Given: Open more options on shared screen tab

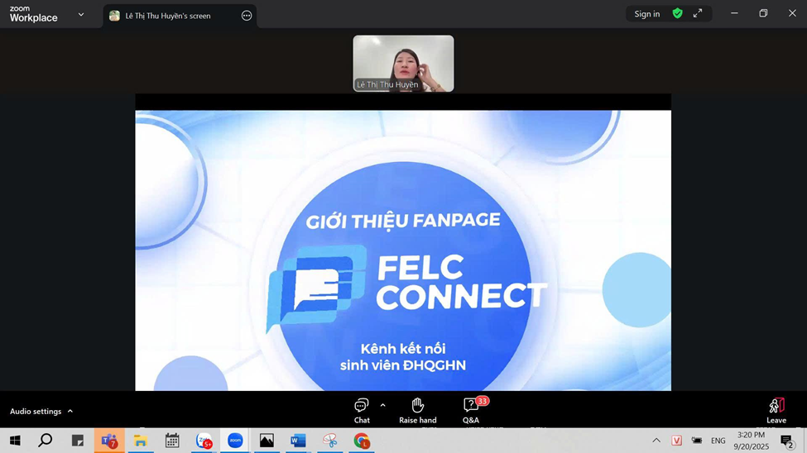Looking at the screenshot, I should pyautogui.click(x=247, y=16).
